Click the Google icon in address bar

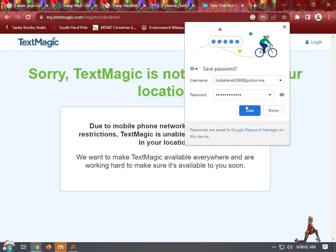pyautogui.click(x=253, y=17)
